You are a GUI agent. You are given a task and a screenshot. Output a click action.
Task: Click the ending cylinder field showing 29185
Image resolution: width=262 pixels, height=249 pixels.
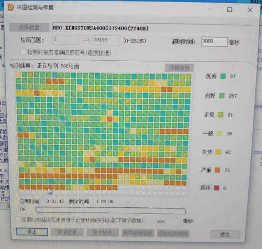tap(106, 40)
